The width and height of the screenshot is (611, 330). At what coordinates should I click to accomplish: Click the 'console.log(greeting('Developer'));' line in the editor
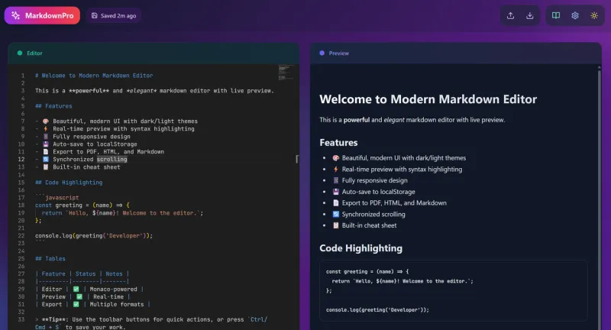[94, 236]
